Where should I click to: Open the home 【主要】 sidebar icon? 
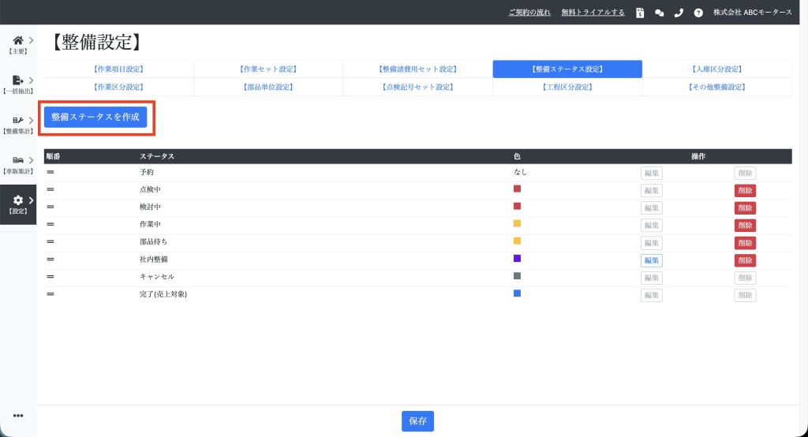point(17,40)
